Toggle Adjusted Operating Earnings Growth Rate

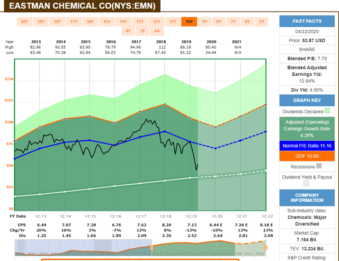pos(308,127)
